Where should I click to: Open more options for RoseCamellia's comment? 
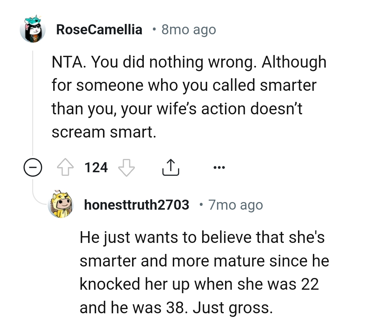(x=218, y=167)
